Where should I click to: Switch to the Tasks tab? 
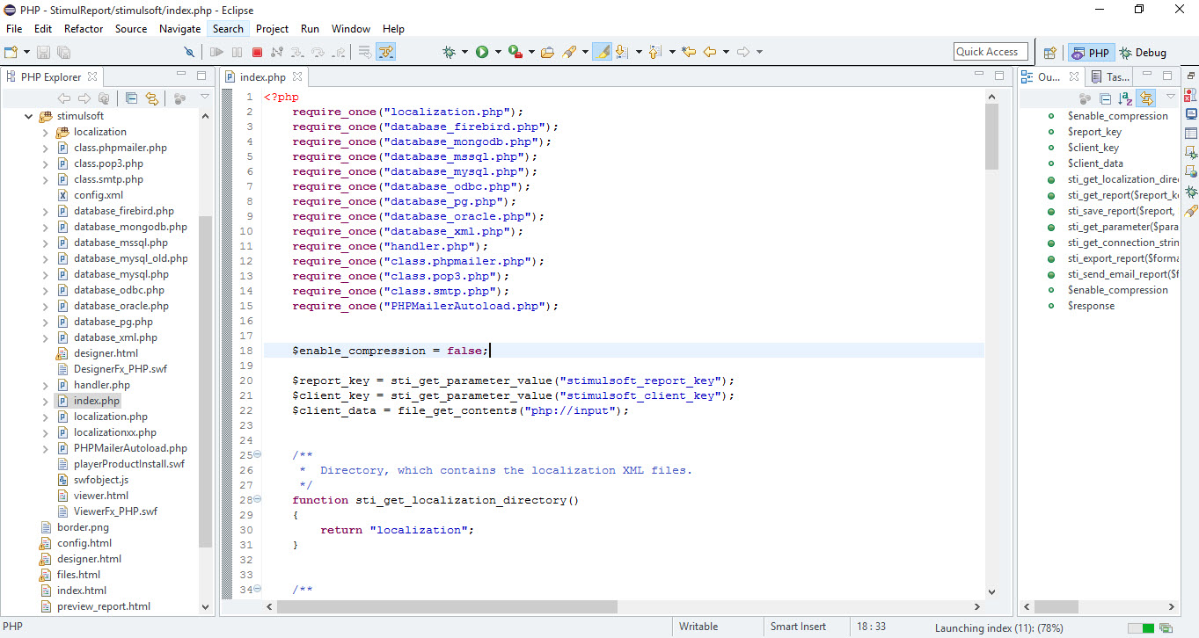(x=1110, y=77)
